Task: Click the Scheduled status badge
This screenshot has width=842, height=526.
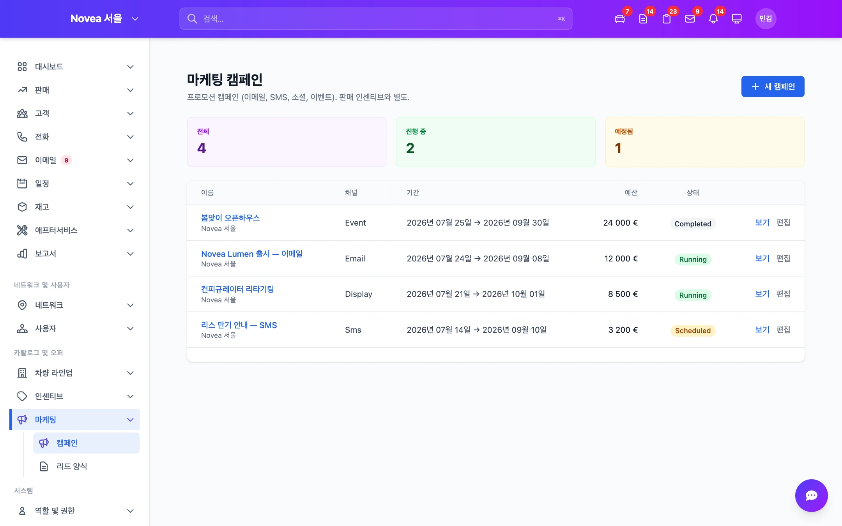Action: pyautogui.click(x=693, y=330)
